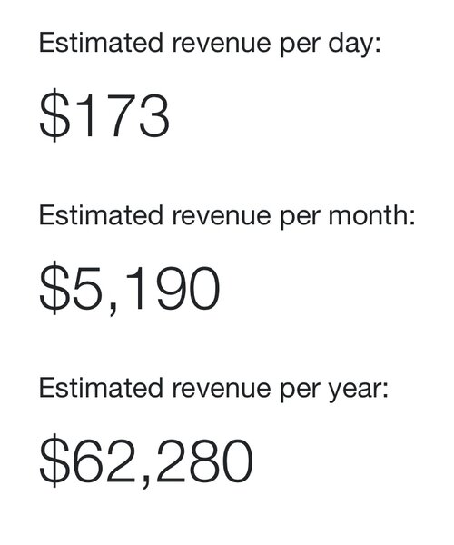This screenshot has width=454, height=545.
Task: Click "revenue" in the per year label
Action: coord(222,390)
